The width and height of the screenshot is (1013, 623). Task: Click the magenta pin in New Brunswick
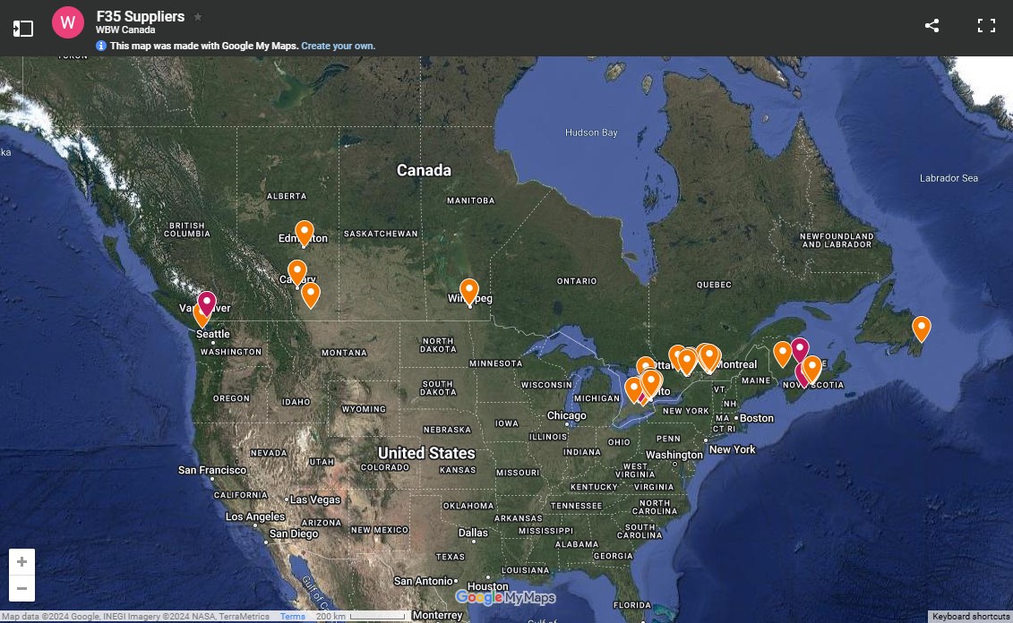point(800,348)
